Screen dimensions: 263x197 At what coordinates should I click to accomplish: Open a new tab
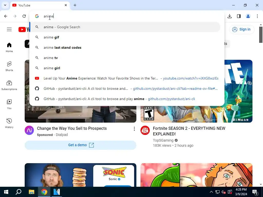tap(75, 5)
